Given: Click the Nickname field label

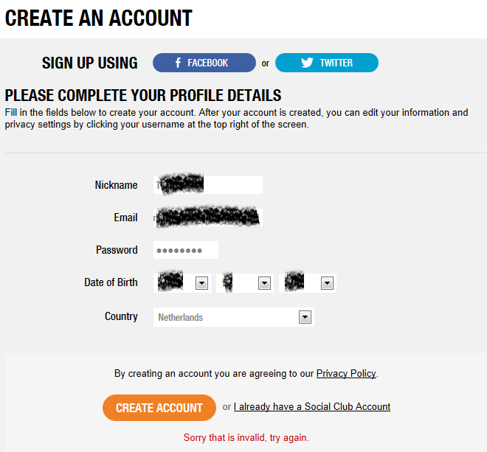Looking at the screenshot, I should click(116, 185).
